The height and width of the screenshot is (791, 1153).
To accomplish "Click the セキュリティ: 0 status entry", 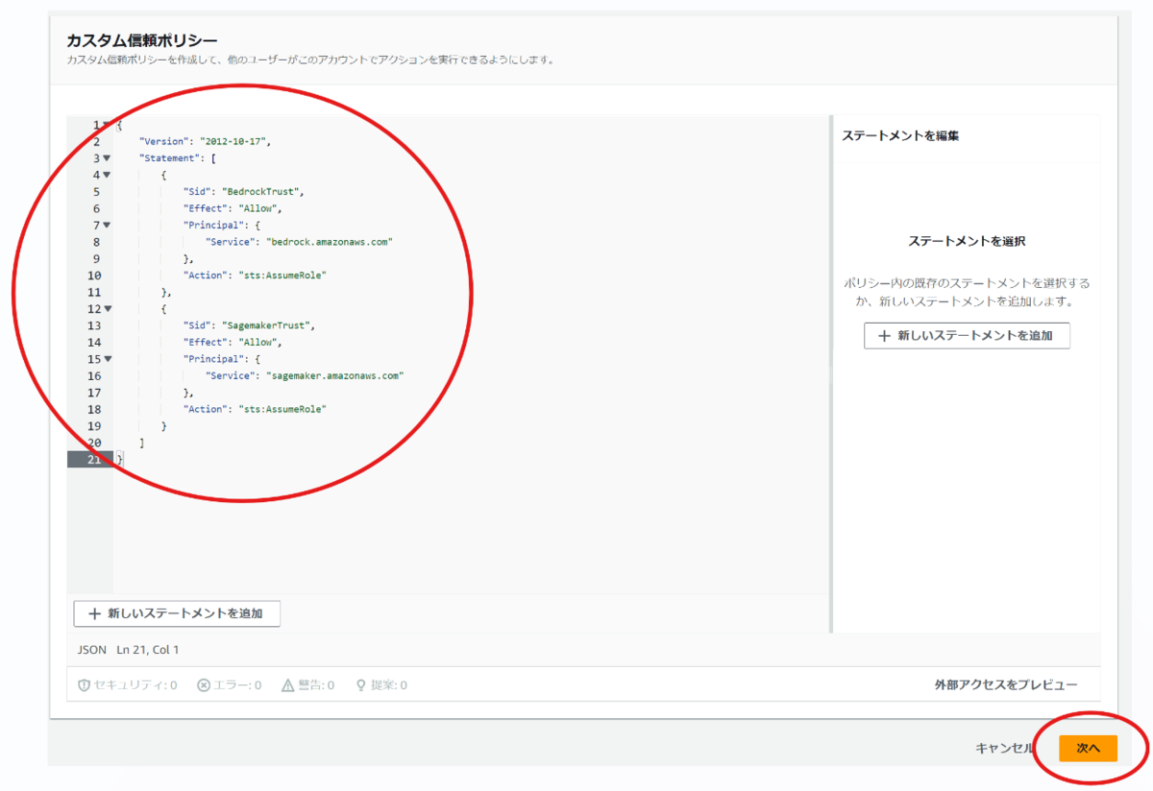I will point(128,685).
